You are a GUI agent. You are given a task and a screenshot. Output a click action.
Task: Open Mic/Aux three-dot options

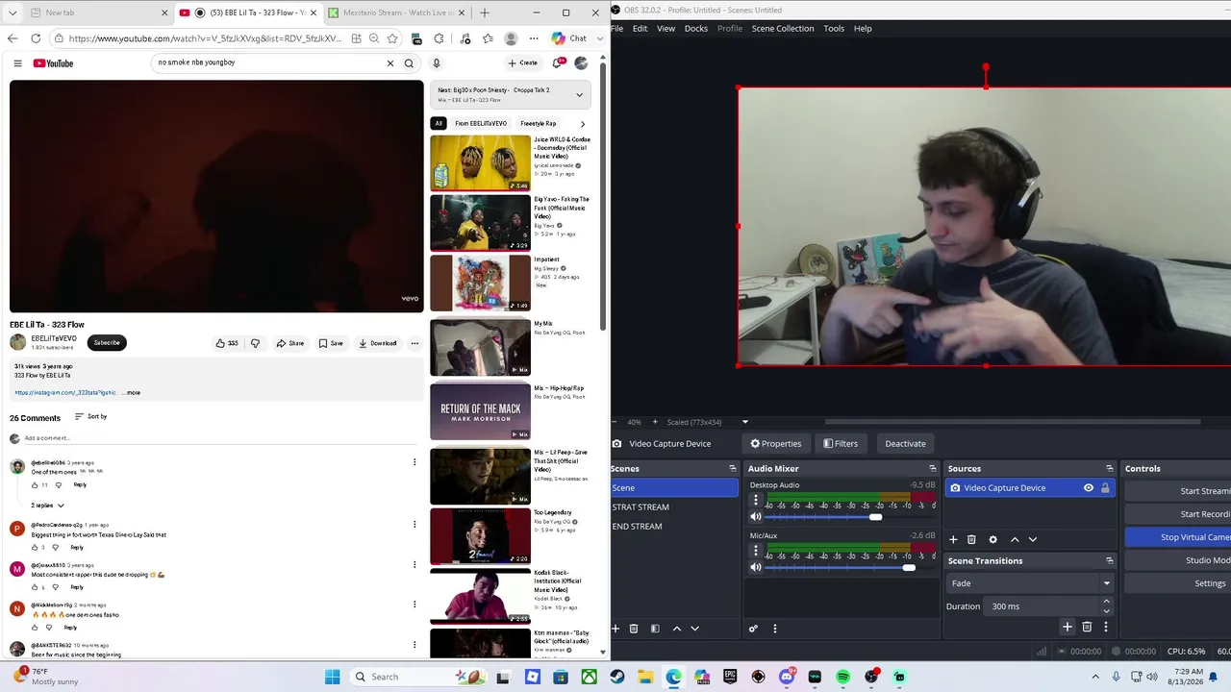tap(756, 551)
